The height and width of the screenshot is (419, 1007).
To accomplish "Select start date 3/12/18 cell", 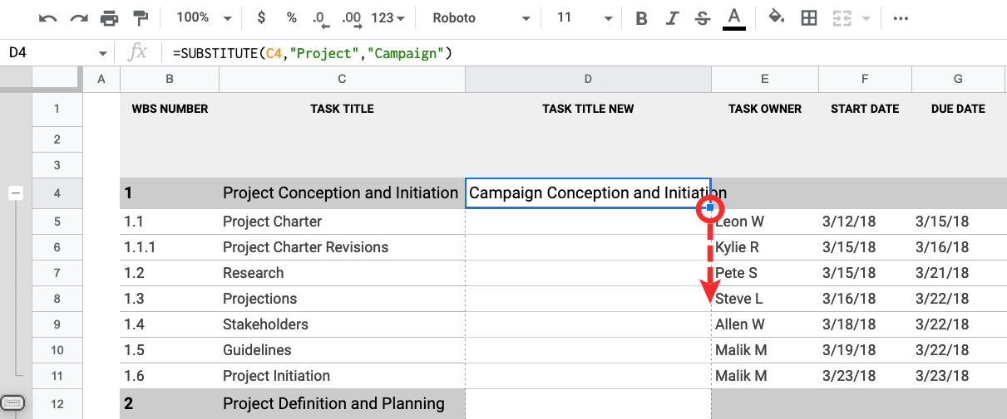I will click(x=865, y=222).
